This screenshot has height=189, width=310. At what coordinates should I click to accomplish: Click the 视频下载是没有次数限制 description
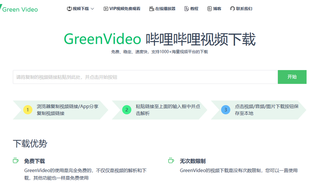pyautogui.click(x=238, y=171)
